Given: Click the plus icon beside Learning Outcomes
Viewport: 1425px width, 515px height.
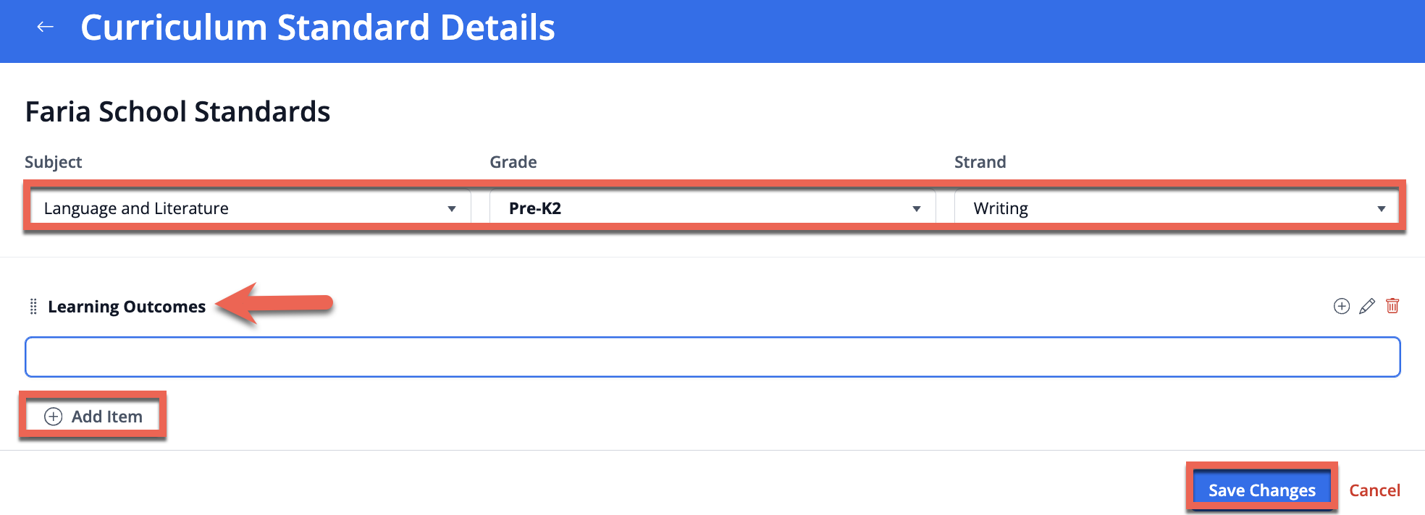Looking at the screenshot, I should point(1341,307).
